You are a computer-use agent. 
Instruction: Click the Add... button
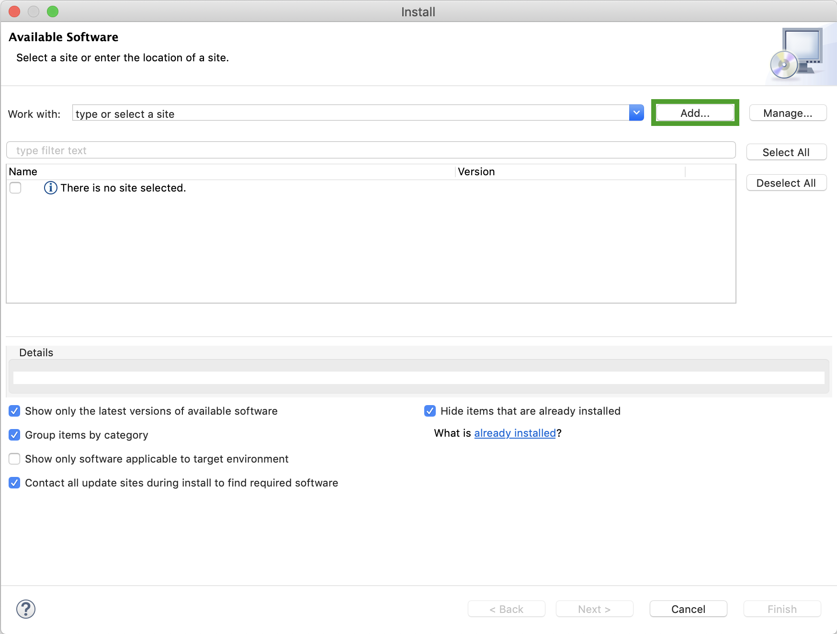coord(695,113)
